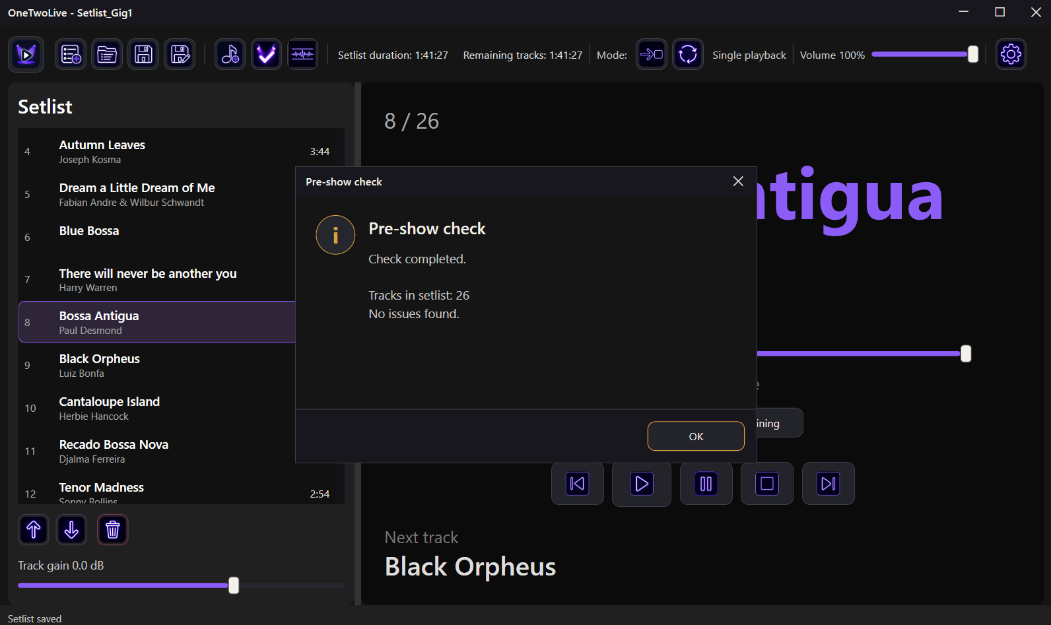
Task: Click the Setlist duration text
Action: click(x=393, y=55)
